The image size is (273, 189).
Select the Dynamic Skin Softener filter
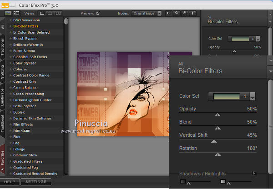[32, 119]
